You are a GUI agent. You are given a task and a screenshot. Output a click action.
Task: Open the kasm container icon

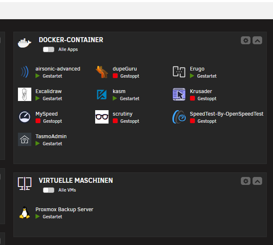click(x=102, y=95)
